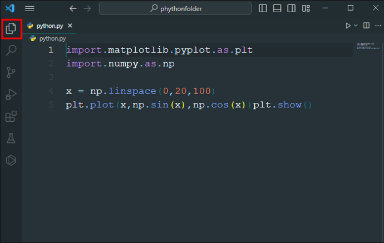This screenshot has width=384, height=243.
Task: Expand the run options dropdown arrow
Action: coord(356,26)
